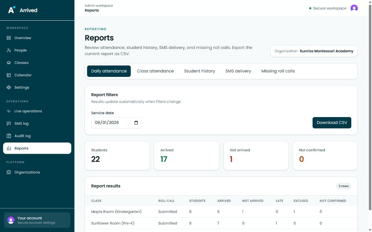Click Submitted status in Maple Room row
372x232 pixels.
pos(167,212)
